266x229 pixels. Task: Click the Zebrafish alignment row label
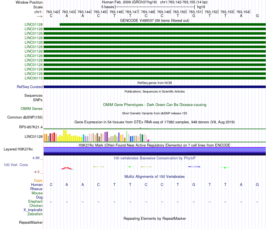pos(35,214)
